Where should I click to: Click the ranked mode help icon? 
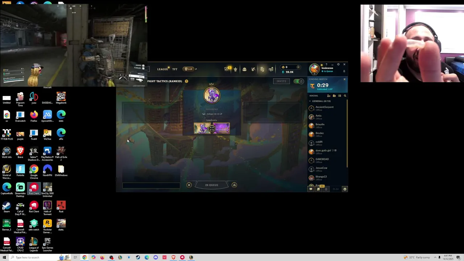point(186,81)
